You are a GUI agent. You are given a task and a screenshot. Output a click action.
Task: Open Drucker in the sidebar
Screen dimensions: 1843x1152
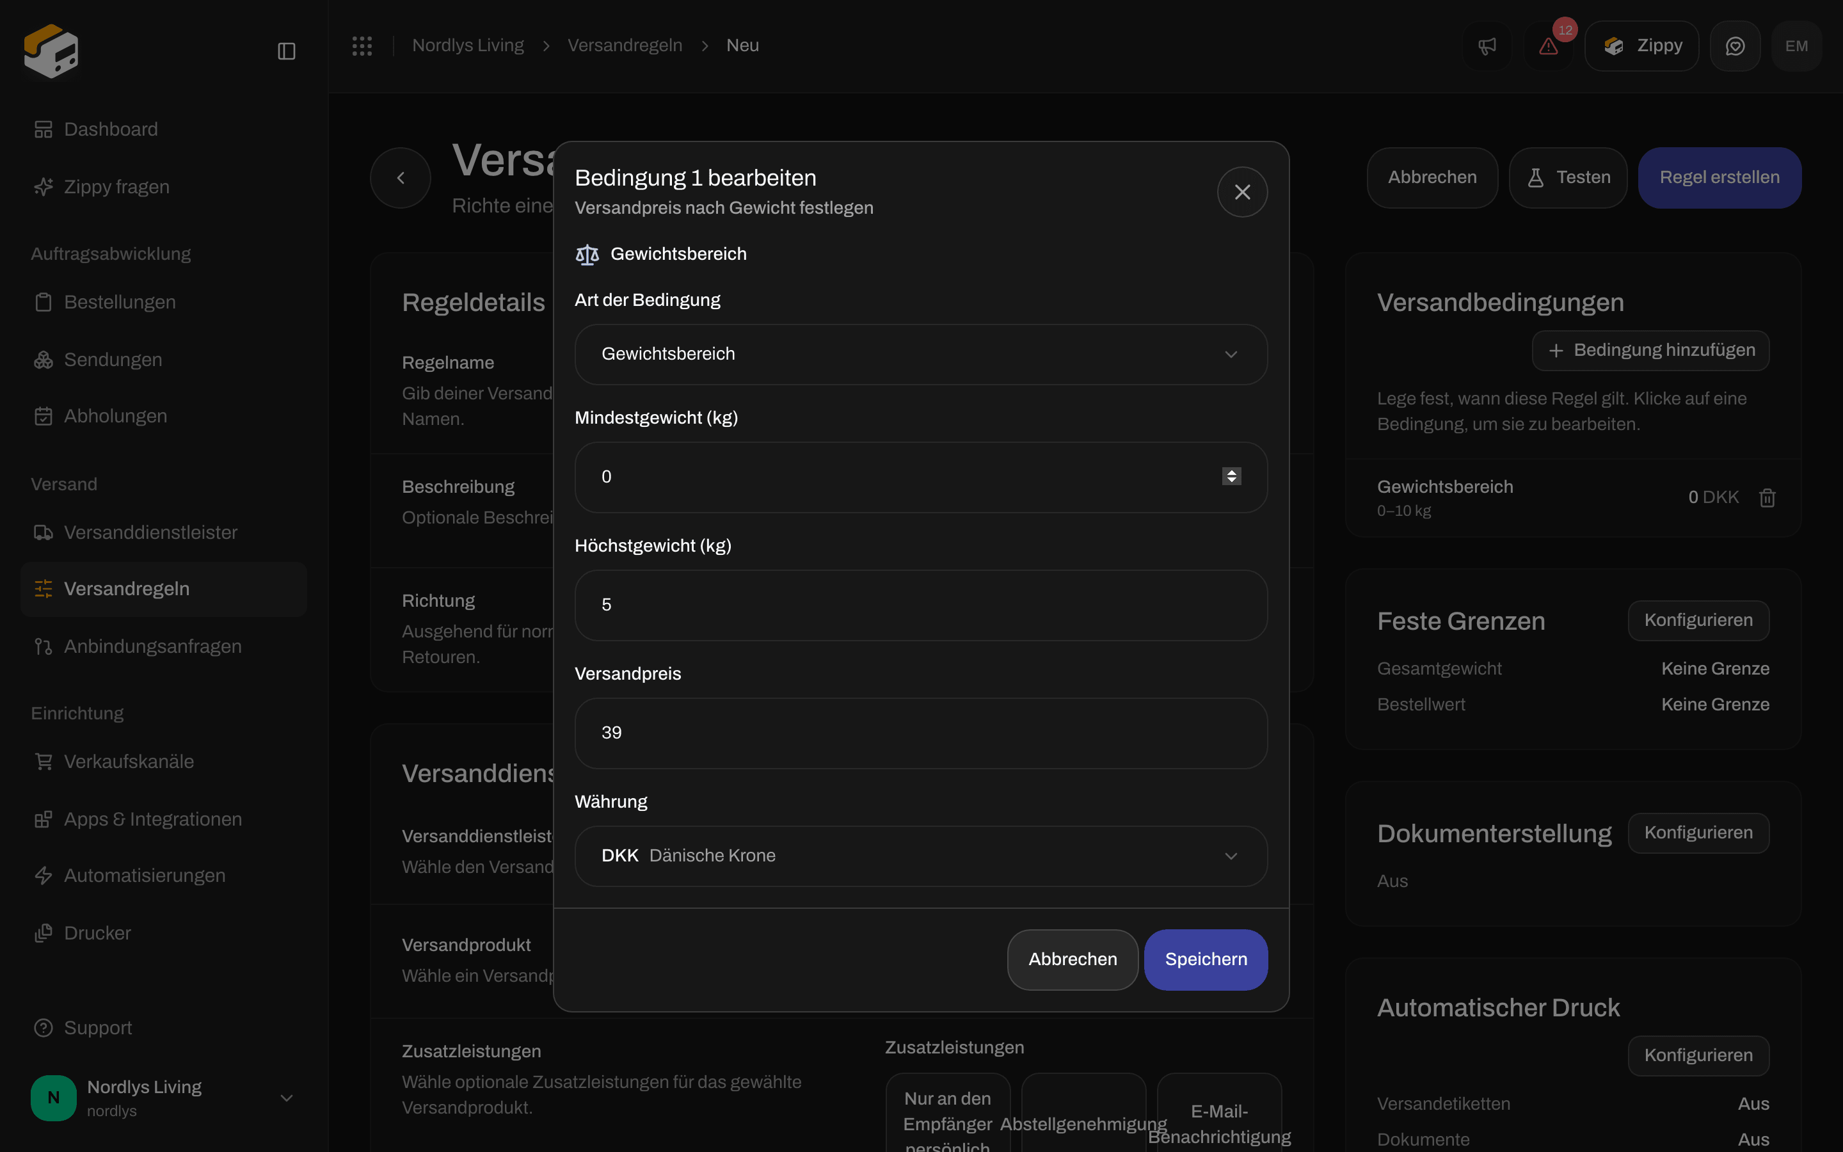[x=164, y=933]
